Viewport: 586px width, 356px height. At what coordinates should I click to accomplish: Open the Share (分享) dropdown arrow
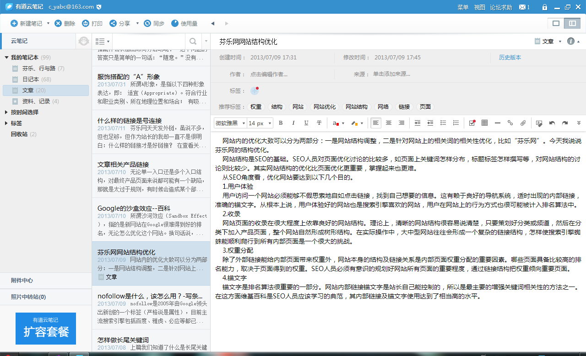coord(138,23)
